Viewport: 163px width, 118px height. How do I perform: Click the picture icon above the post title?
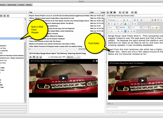click(x=127, y=12)
